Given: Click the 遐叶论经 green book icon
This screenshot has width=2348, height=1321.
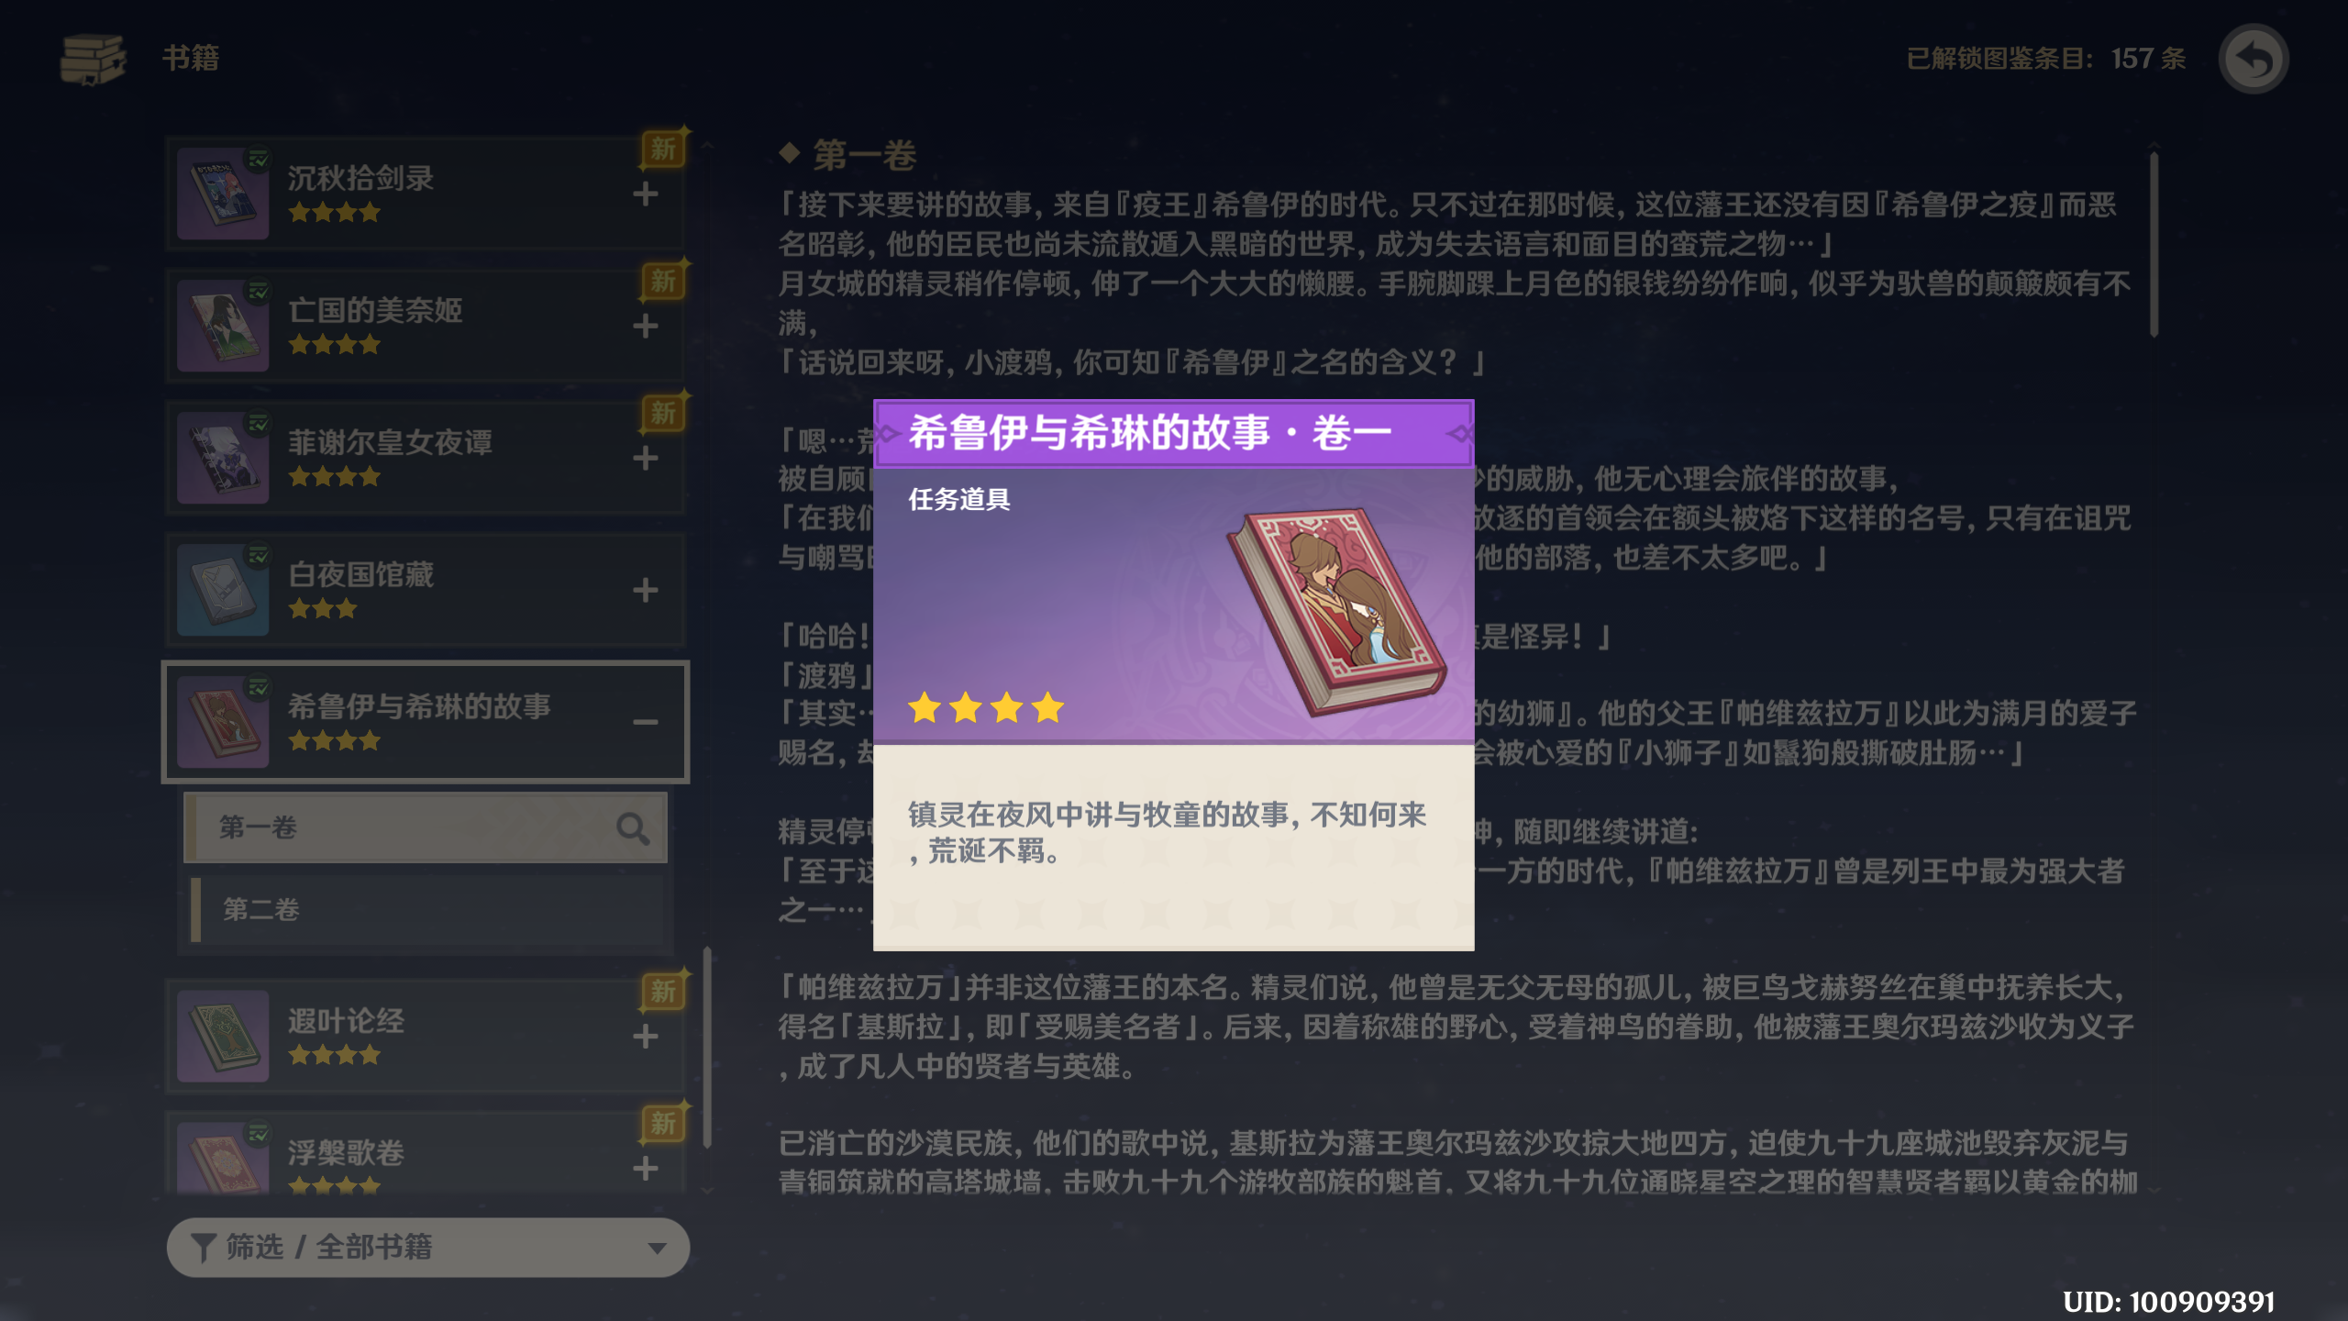Looking at the screenshot, I should pos(223,1036).
